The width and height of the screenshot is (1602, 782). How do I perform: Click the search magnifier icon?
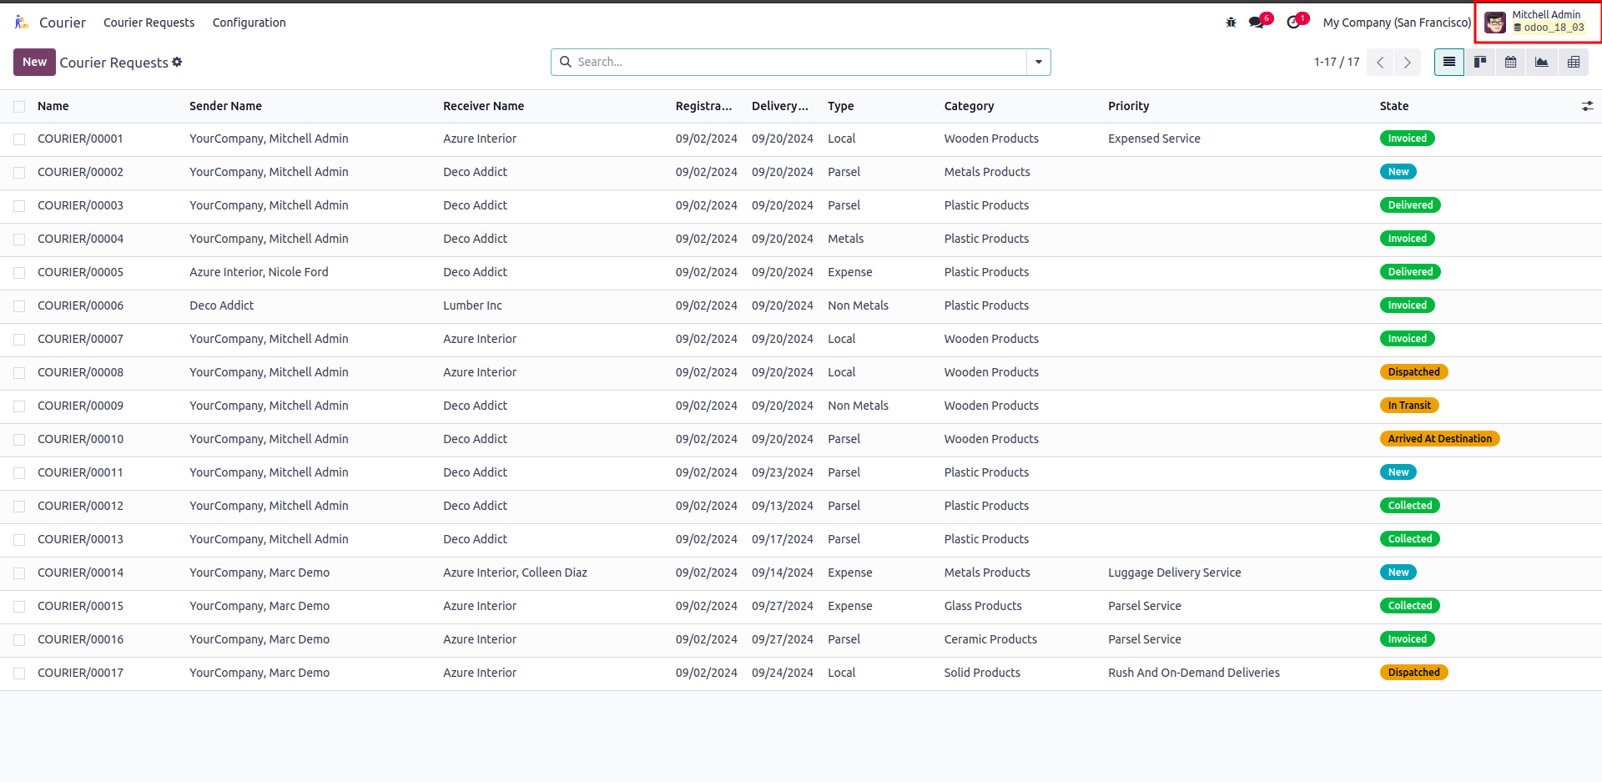pos(566,62)
